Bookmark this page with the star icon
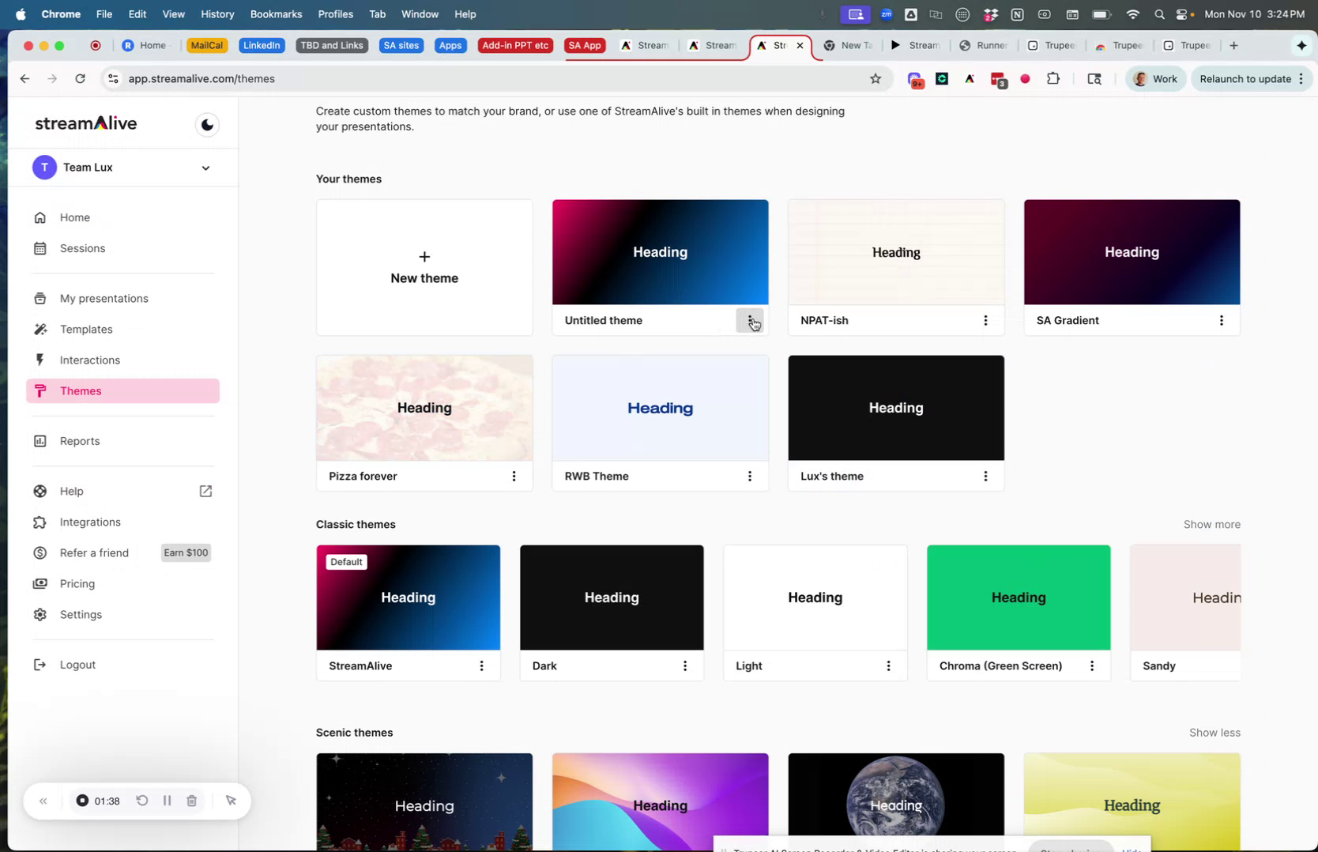The image size is (1318, 852). point(876,78)
